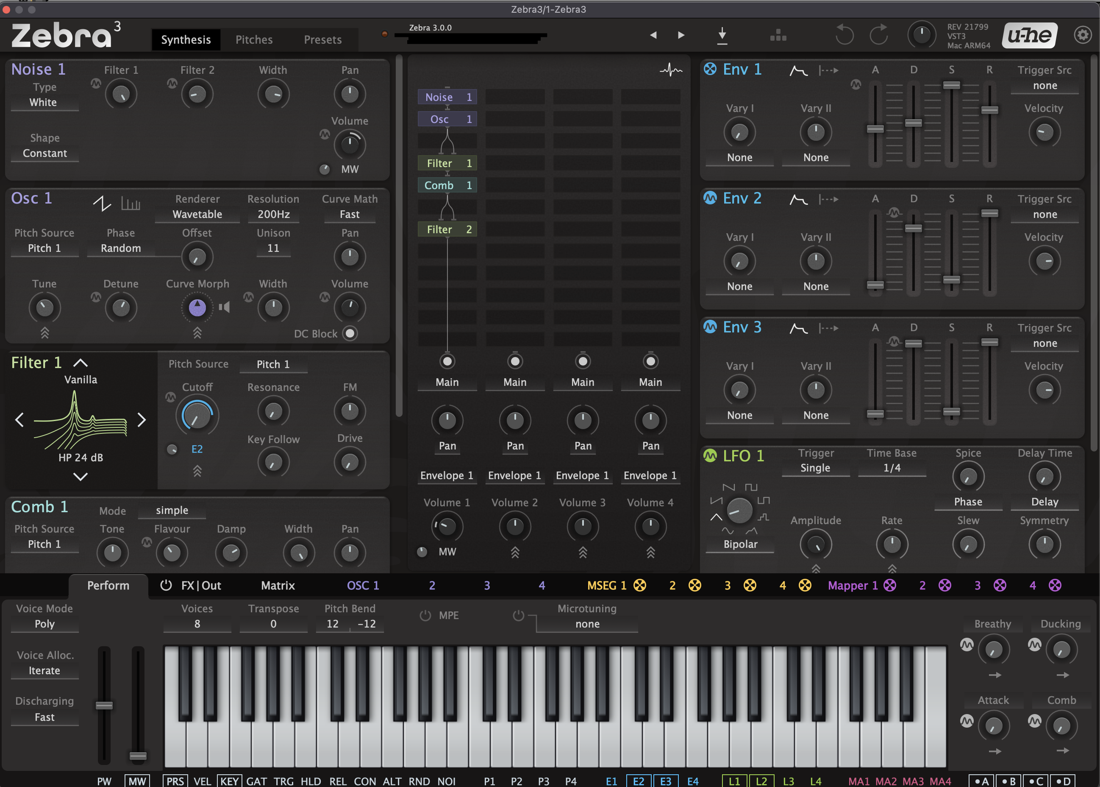Go to the next preset arrow
Viewport: 1100px width, 787px height.
681,35
